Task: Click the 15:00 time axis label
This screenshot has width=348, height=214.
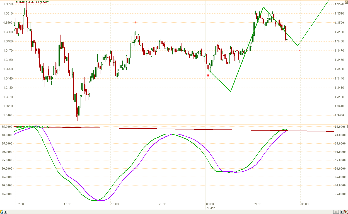Action: [67, 204]
